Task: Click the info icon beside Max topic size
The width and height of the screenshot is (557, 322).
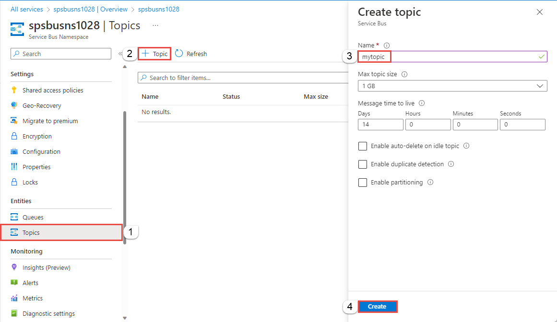Action: pos(404,74)
